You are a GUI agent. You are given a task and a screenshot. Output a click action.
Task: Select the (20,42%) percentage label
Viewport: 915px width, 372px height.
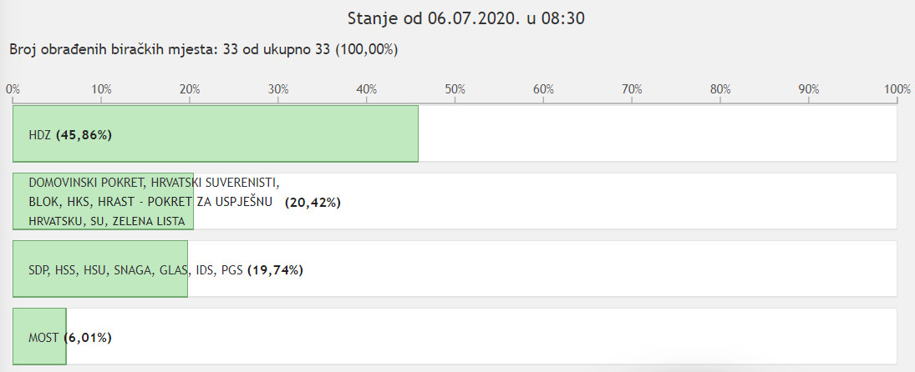313,203
